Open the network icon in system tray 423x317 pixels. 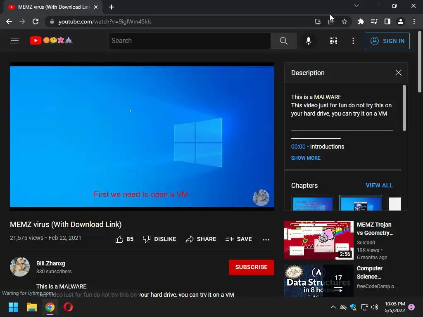tap(364, 307)
